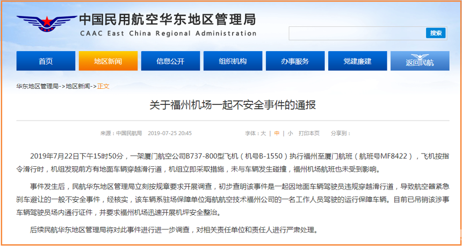This screenshot has width=462, height=246.
Task: Click the 分享到 label
Action: (341, 133)
